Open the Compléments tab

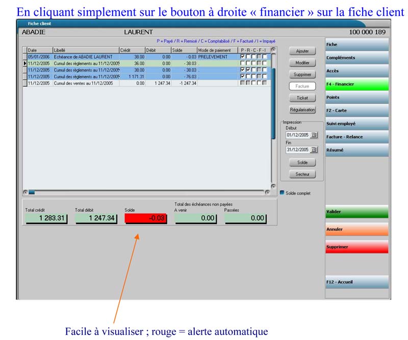pos(356,58)
